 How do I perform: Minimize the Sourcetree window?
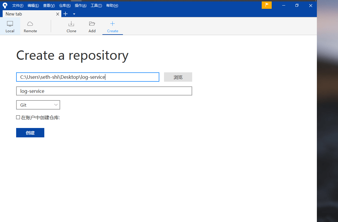click(x=284, y=5)
